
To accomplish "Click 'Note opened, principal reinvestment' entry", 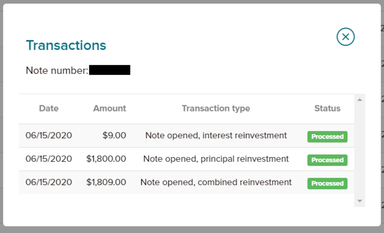I will tap(216, 159).
